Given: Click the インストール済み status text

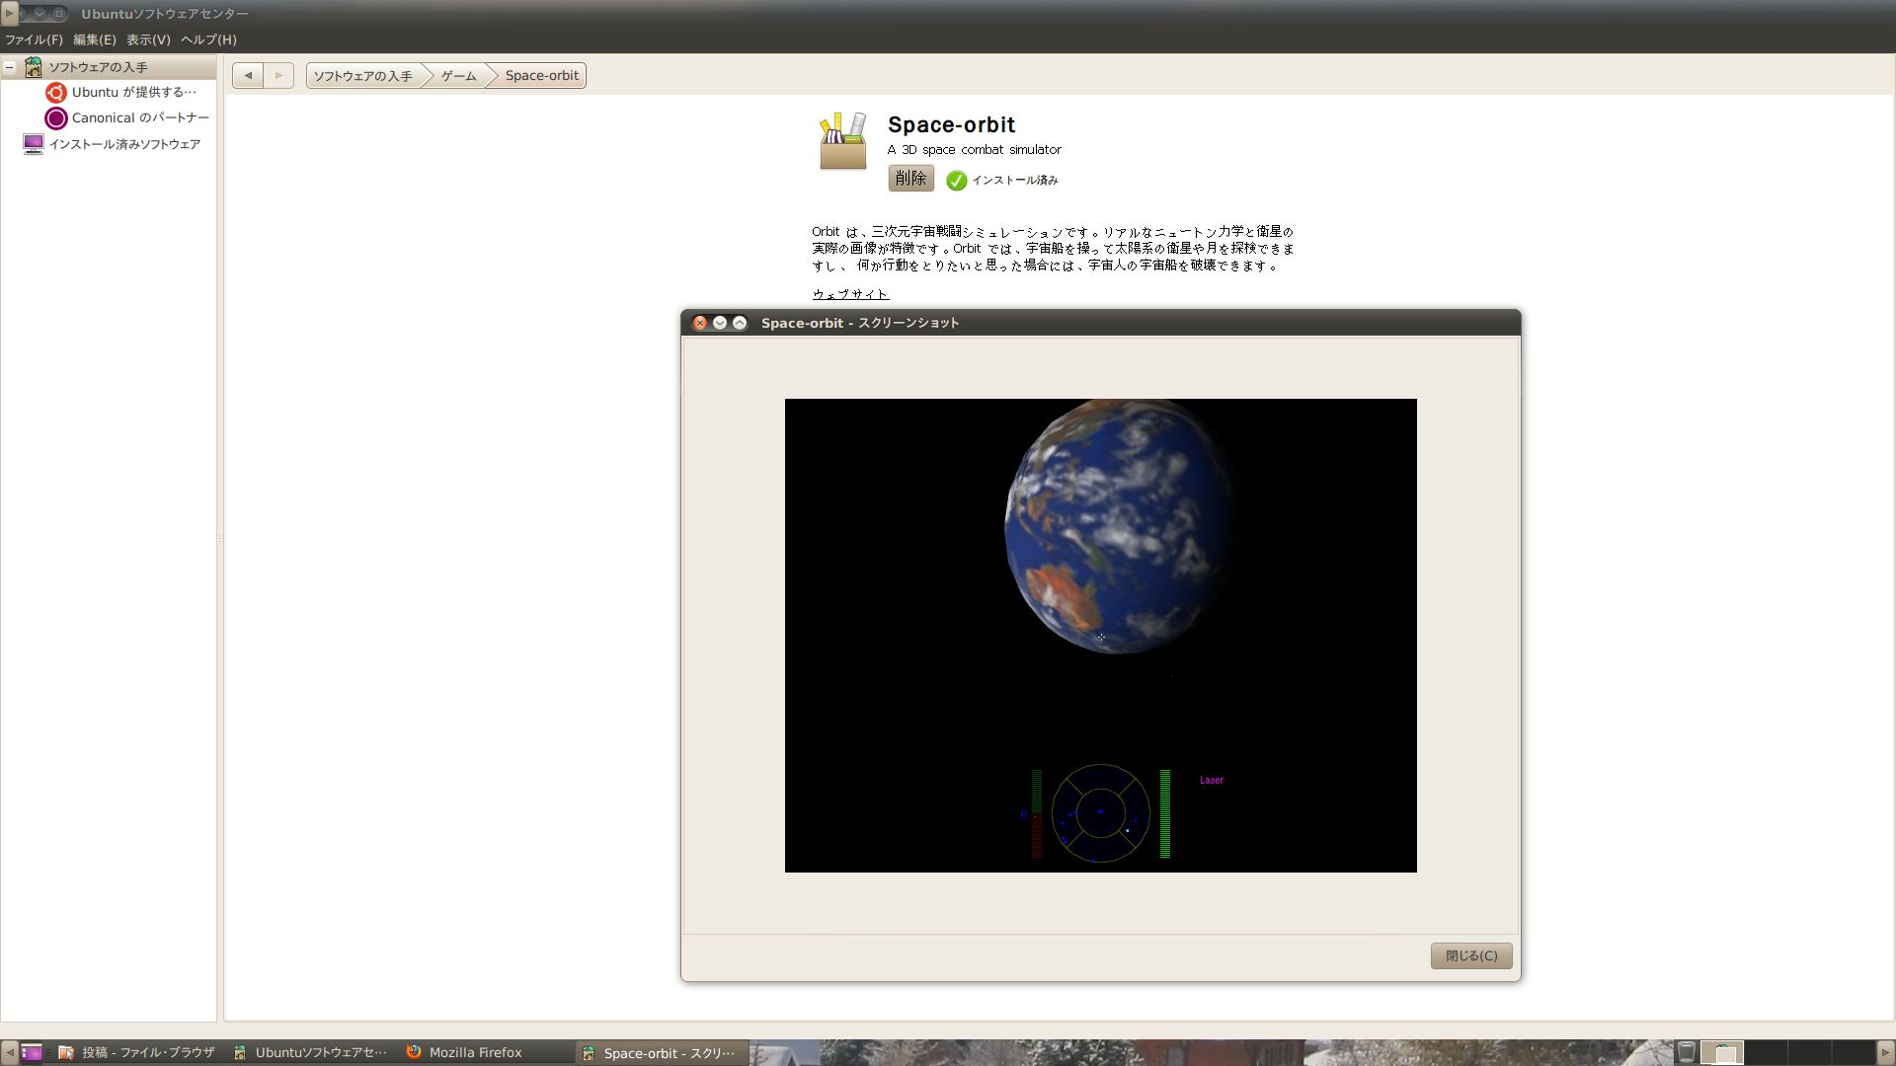Looking at the screenshot, I should pos(1014,181).
